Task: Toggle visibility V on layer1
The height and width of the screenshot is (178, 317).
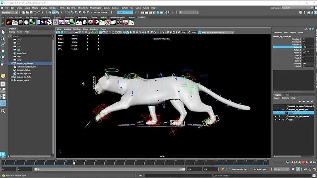Action: (275, 119)
